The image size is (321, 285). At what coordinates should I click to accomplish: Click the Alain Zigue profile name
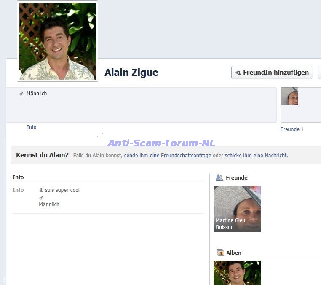131,73
